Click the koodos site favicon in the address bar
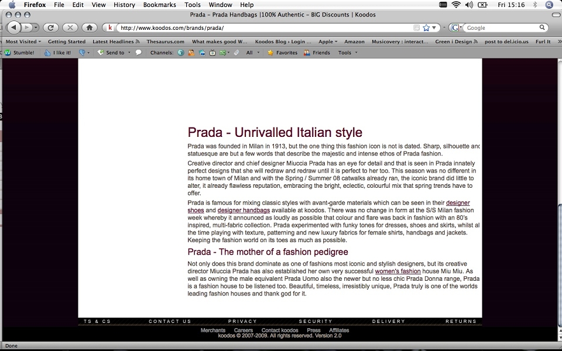This screenshot has height=351, width=562. (111, 27)
